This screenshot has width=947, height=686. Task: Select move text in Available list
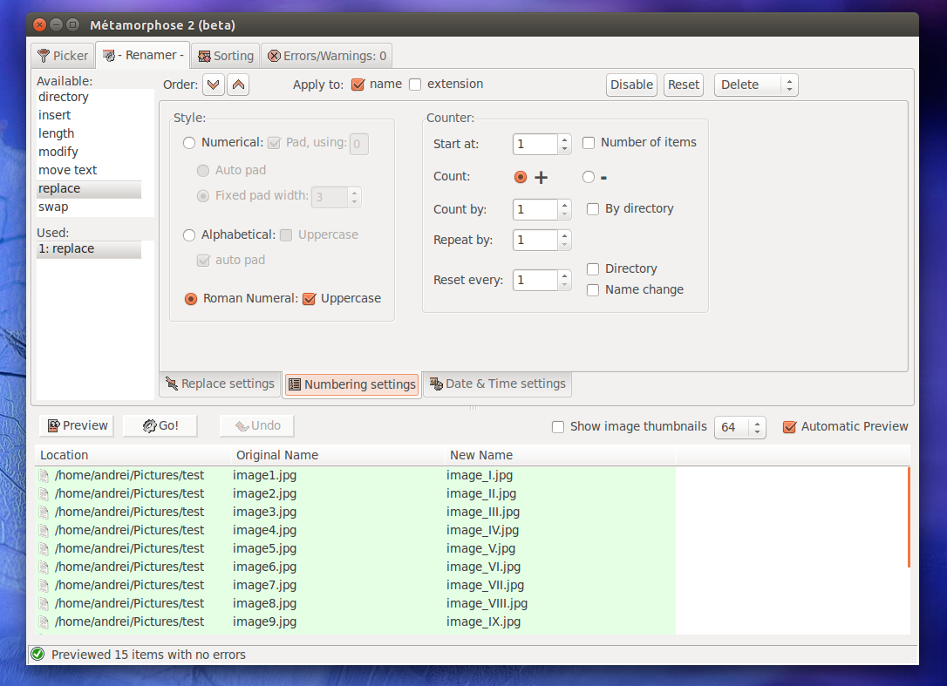[89, 170]
